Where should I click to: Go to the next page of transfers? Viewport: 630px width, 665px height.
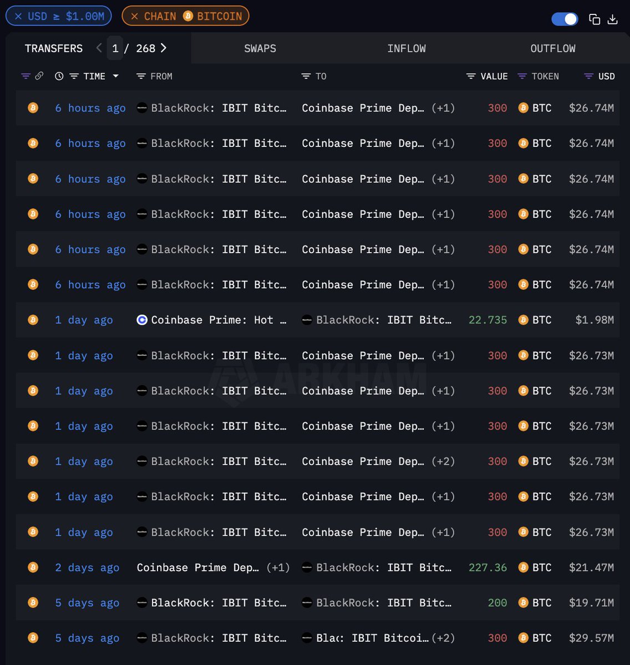click(x=163, y=48)
